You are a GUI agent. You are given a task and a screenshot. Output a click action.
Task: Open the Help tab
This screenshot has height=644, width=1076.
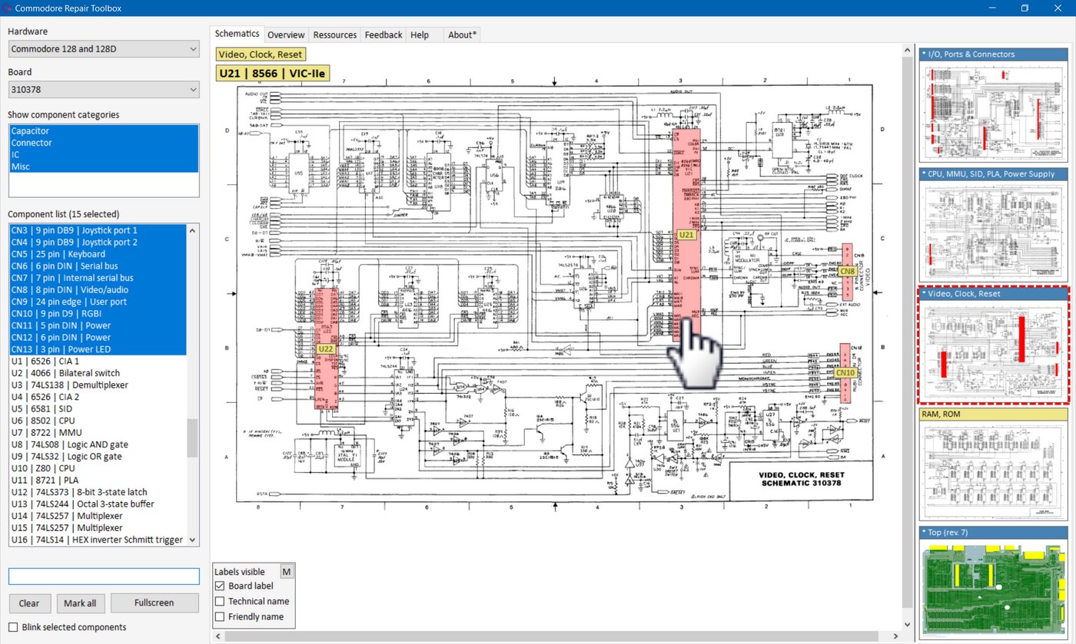click(420, 35)
